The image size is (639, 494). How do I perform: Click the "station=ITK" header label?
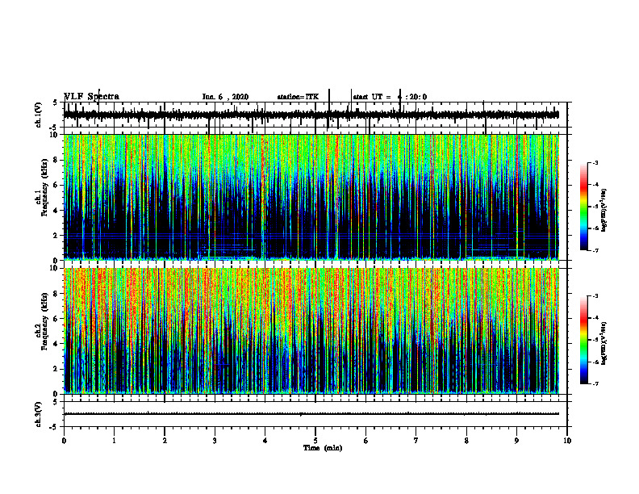(x=298, y=97)
